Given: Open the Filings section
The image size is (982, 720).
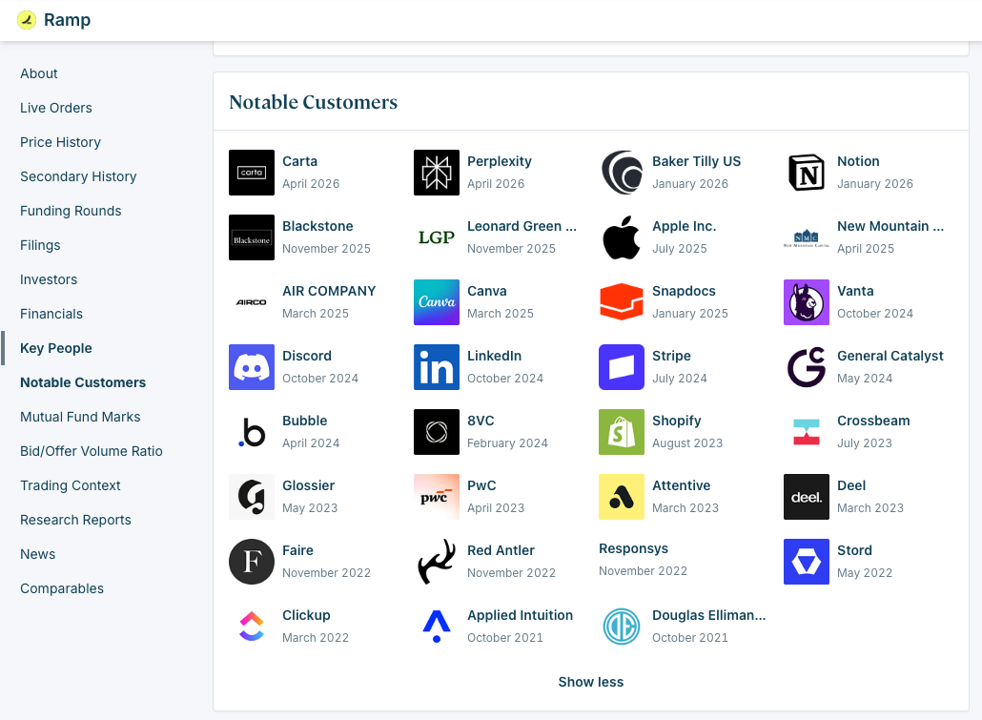Looking at the screenshot, I should coord(40,245).
